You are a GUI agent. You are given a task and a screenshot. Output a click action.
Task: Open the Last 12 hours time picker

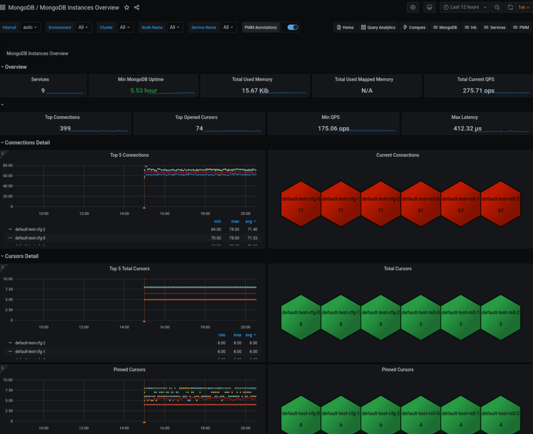point(464,7)
